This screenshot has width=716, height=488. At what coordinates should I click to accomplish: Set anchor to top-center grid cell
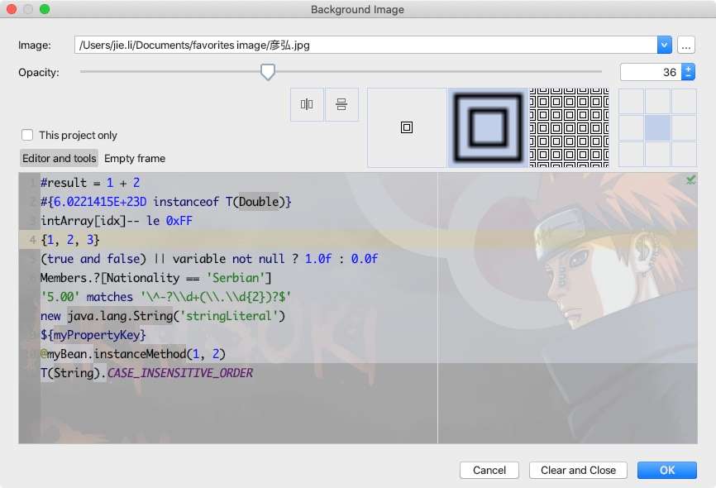click(x=657, y=102)
